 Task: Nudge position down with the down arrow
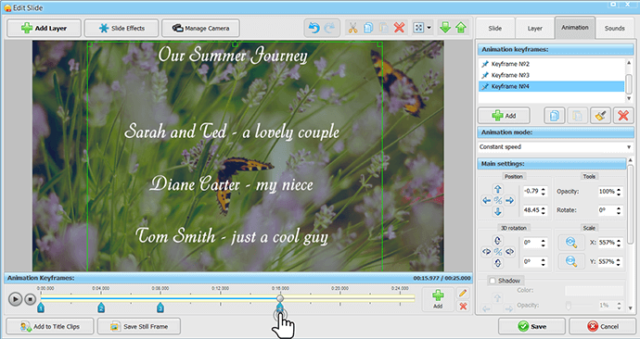point(498,211)
